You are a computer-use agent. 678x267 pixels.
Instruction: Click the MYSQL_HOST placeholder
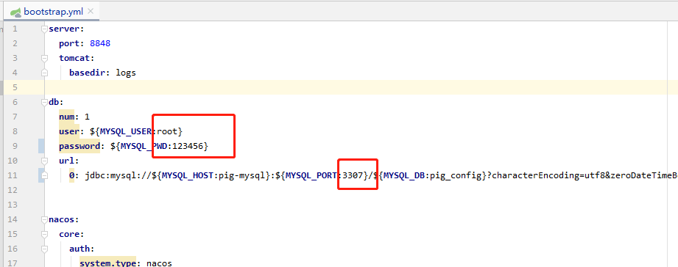click(187, 175)
